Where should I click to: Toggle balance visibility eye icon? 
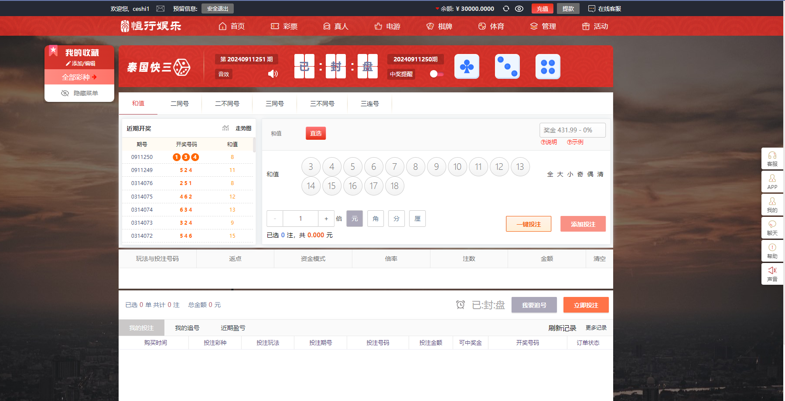coord(519,9)
